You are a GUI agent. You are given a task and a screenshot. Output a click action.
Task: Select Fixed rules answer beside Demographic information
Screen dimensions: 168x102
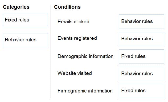click(142, 57)
